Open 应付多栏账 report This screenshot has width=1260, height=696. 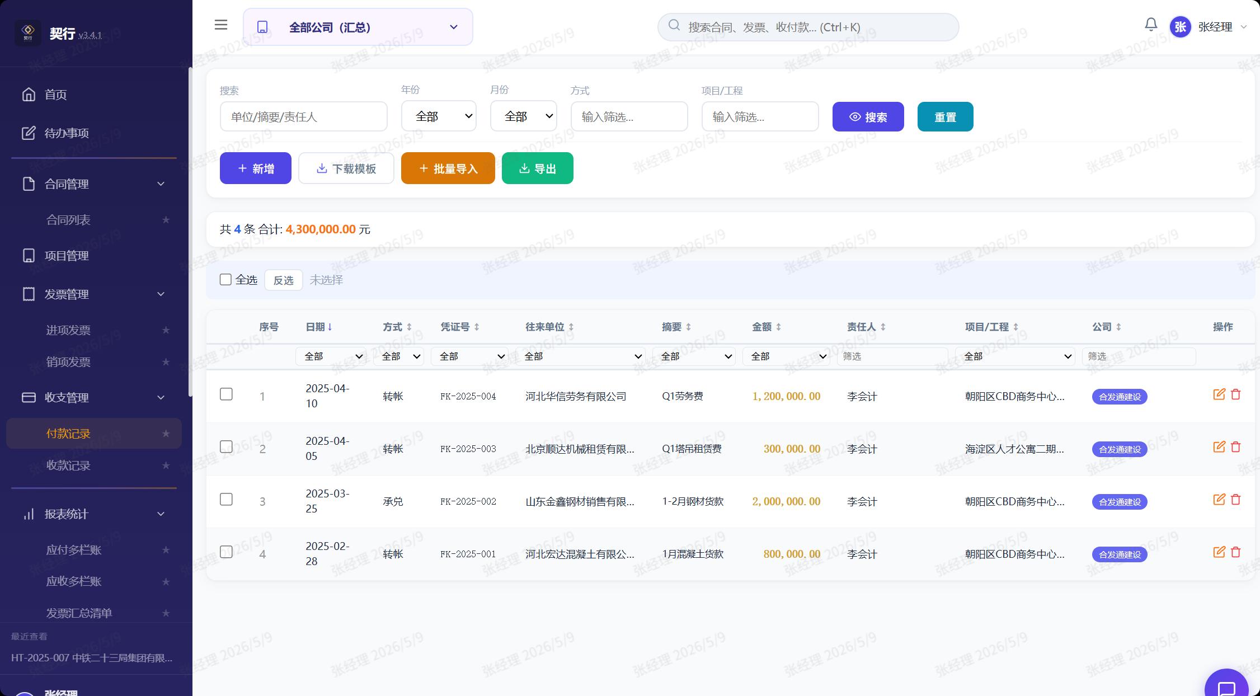tap(94, 550)
